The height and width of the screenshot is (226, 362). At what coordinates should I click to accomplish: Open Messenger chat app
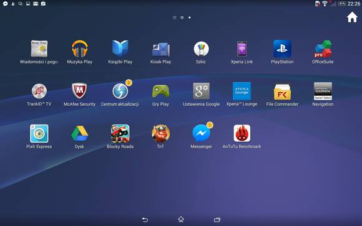pyautogui.click(x=201, y=133)
